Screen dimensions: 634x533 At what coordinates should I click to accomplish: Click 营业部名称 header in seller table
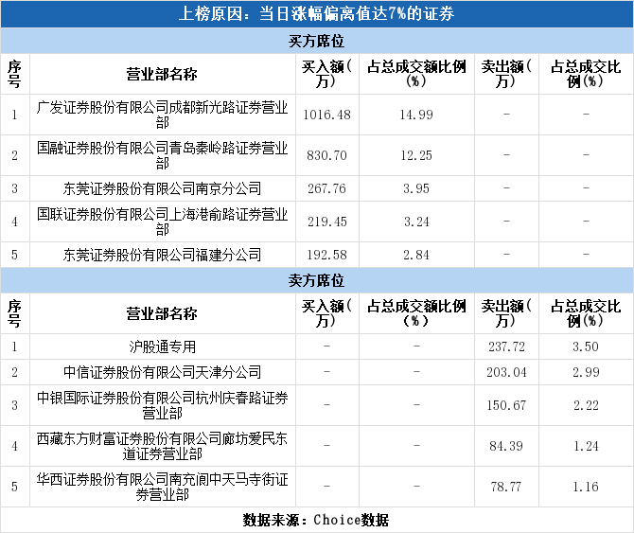162,313
